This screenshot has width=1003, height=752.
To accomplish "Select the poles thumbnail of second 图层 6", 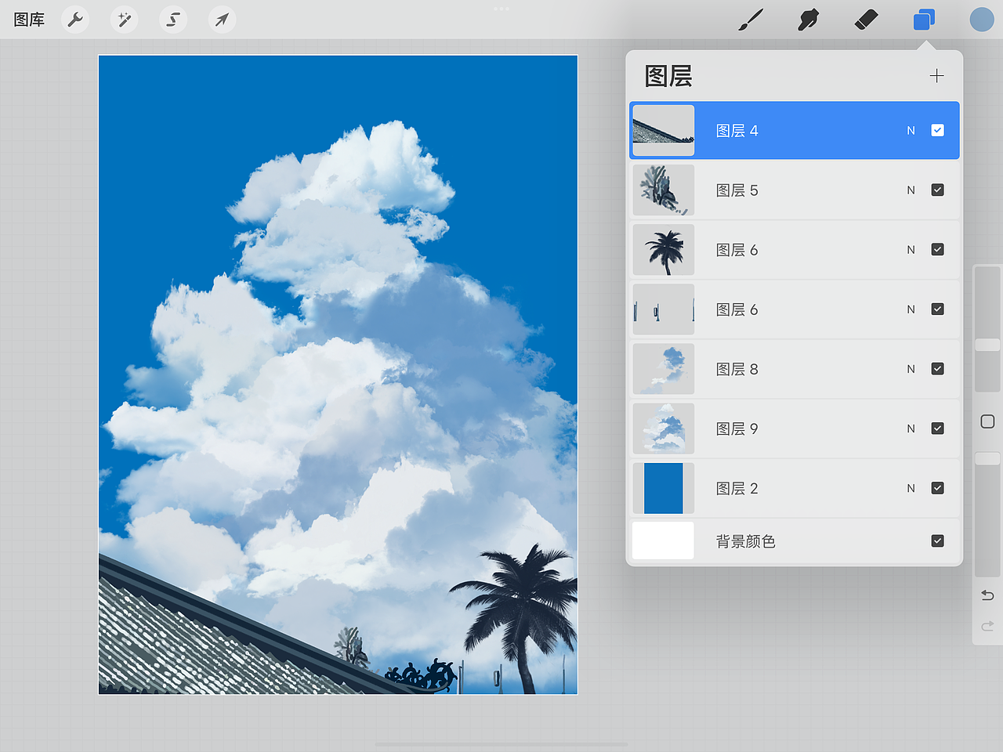I will point(663,309).
